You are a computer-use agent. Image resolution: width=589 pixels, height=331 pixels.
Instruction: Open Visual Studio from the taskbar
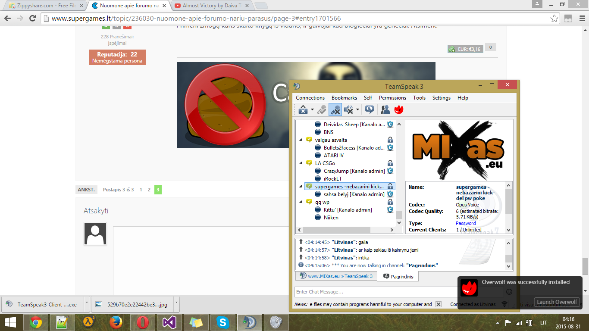169,322
